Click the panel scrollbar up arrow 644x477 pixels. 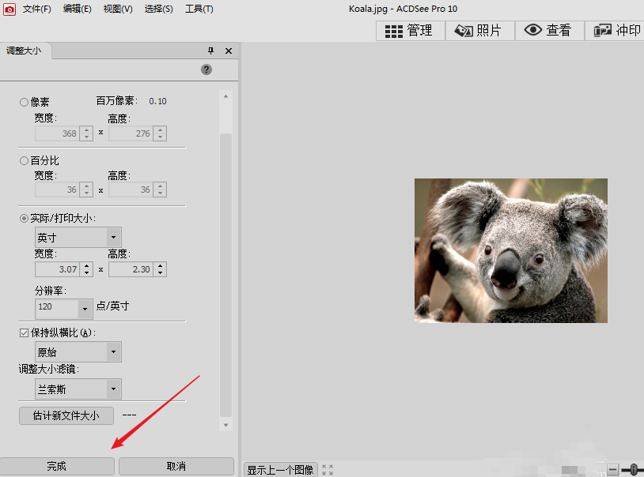tap(226, 96)
